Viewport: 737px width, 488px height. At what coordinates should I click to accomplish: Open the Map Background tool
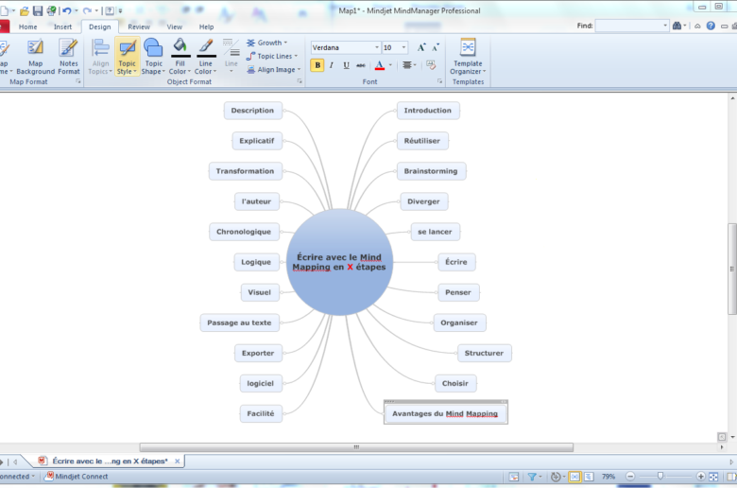pyautogui.click(x=35, y=56)
